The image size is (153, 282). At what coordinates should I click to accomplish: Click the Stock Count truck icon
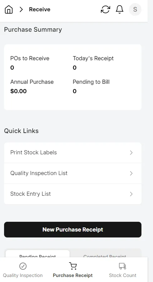tap(123, 266)
